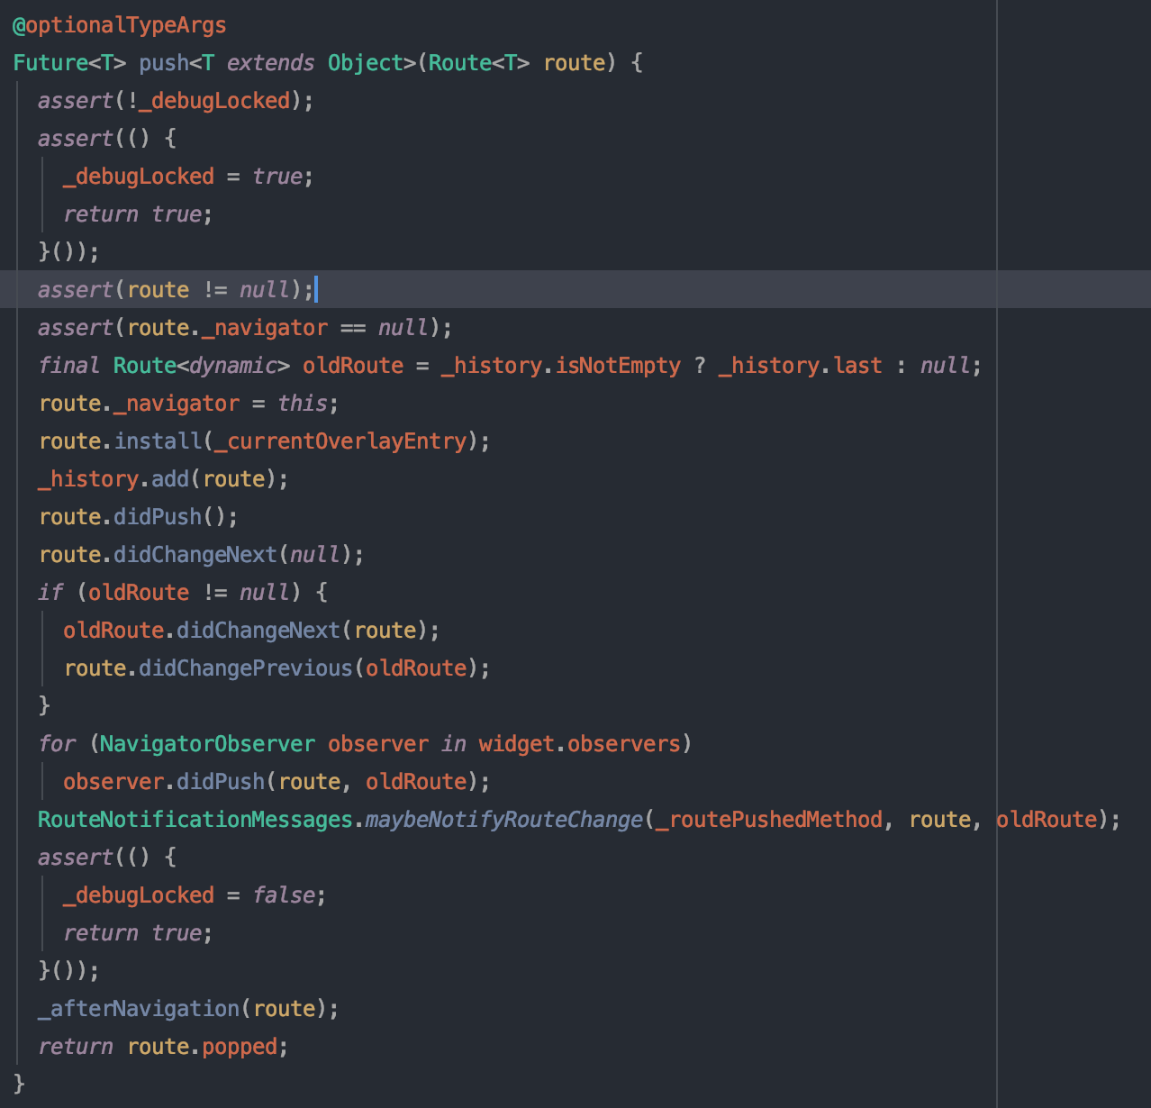The width and height of the screenshot is (1151, 1108).
Task: Click 'if (oldRoute != null)' condition
Action: (170, 593)
